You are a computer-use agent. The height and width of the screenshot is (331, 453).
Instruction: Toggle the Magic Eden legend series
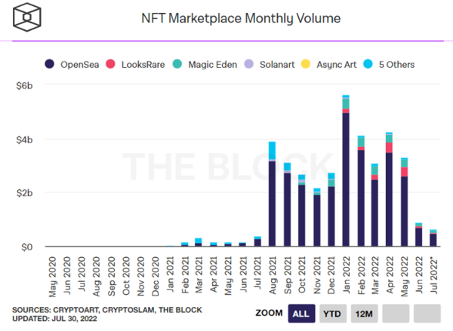tap(205, 64)
